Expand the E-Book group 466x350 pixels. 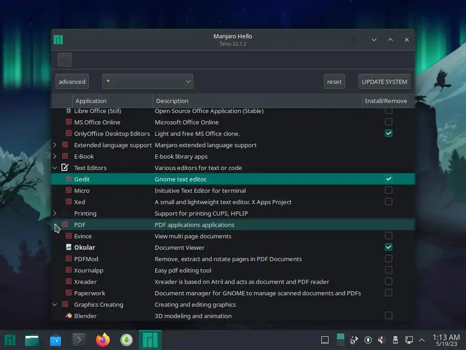coord(55,156)
